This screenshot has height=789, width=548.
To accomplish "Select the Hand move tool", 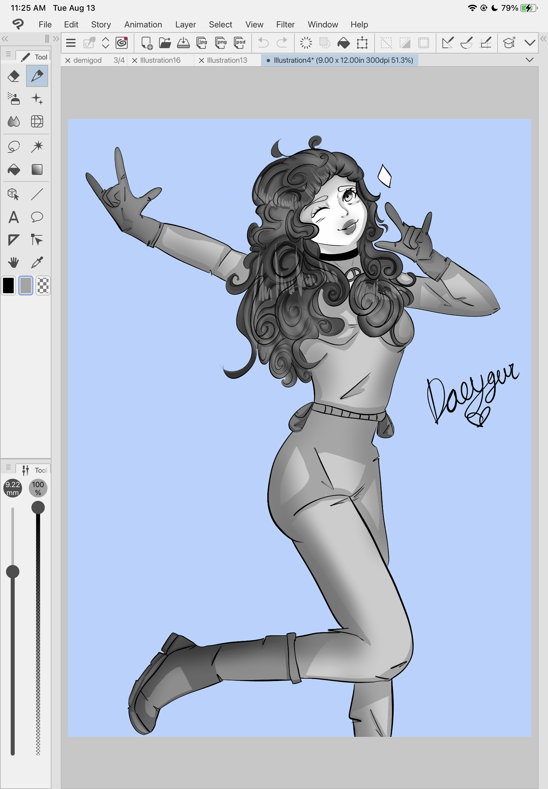I will (14, 263).
